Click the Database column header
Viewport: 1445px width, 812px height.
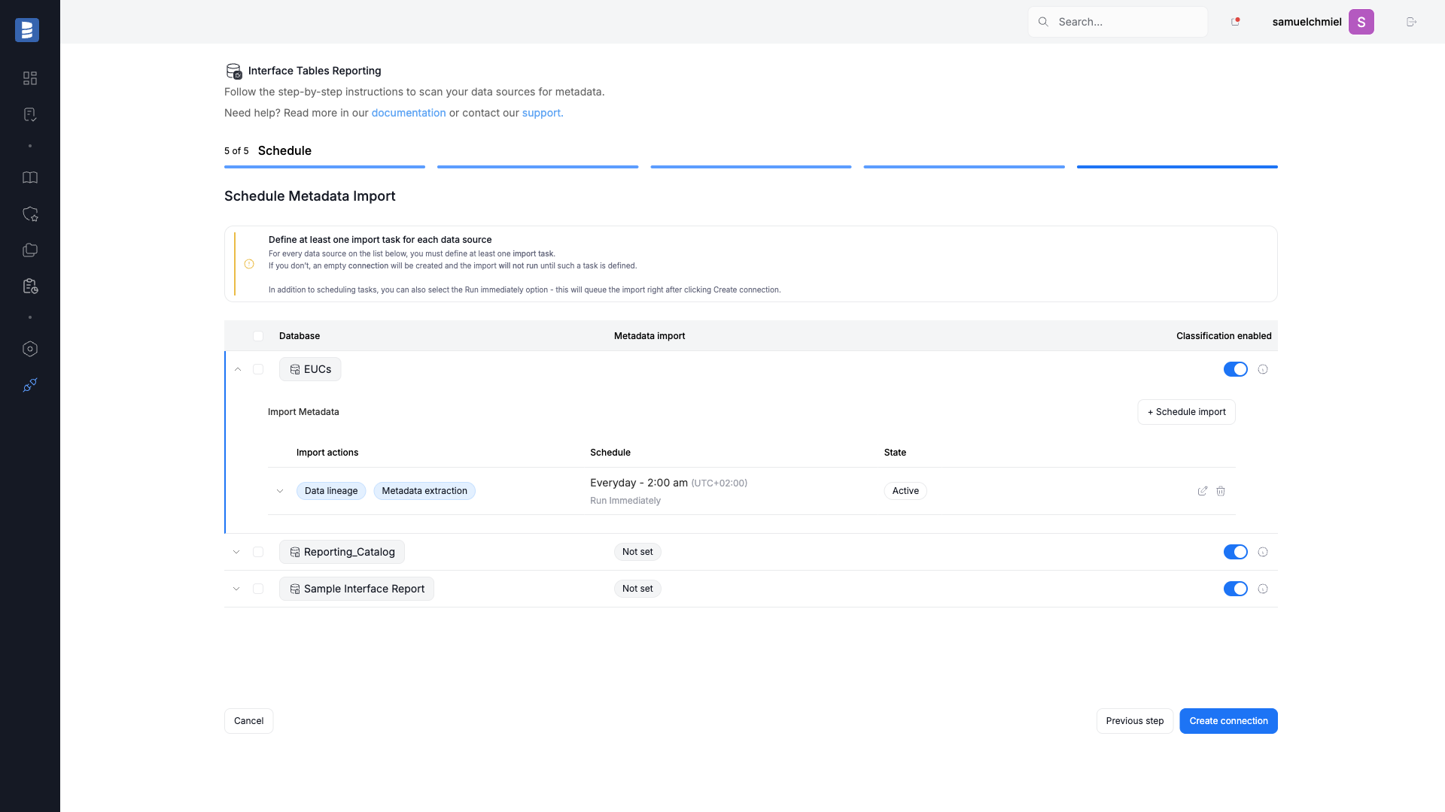[x=300, y=336]
